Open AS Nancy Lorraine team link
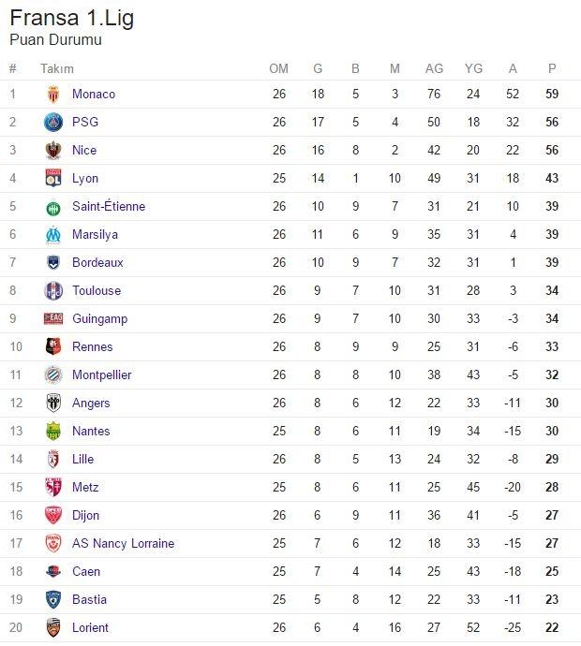581x646 pixels. tap(124, 543)
